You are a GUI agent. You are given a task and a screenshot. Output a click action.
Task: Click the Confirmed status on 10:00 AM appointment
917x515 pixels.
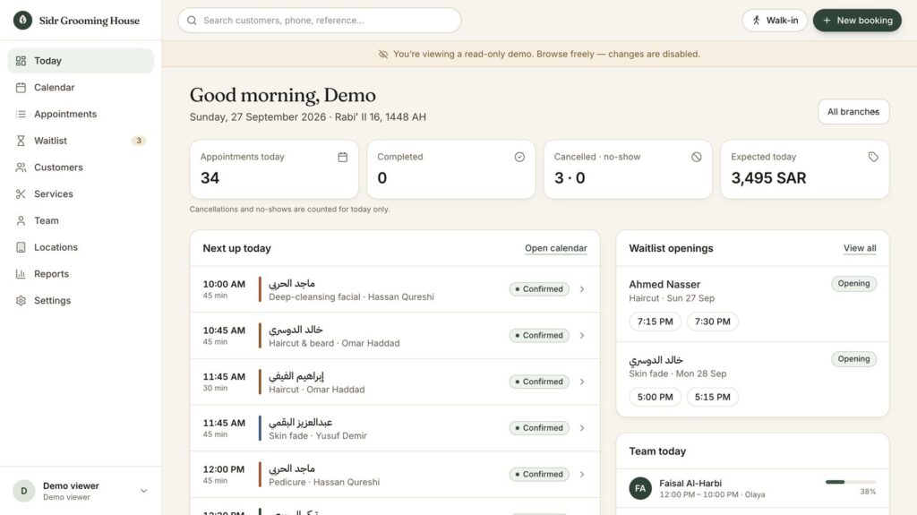(538, 289)
